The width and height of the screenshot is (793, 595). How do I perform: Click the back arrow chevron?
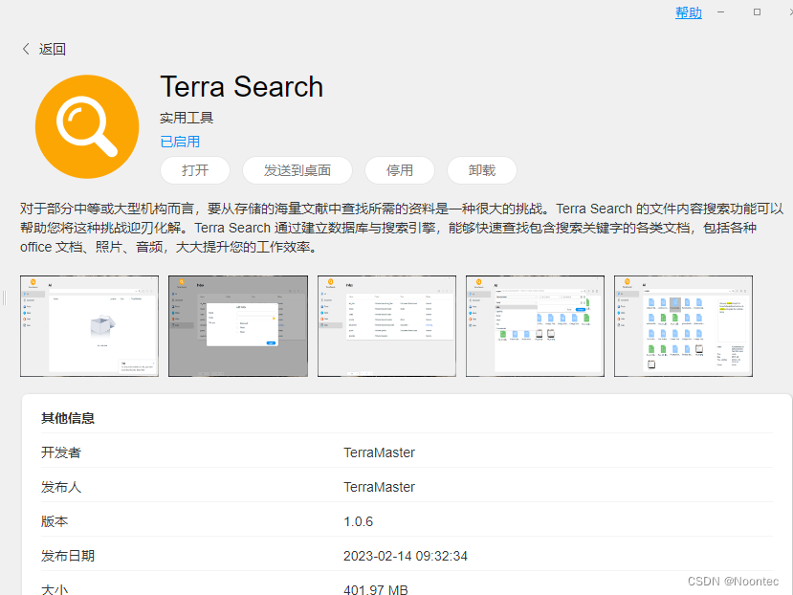coord(26,49)
